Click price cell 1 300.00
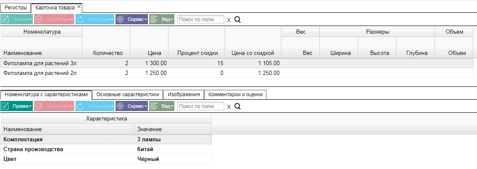Image resolution: width=477 pixels, height=169 pixels. click(149, 63)
